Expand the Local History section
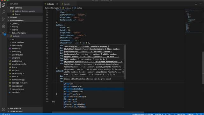The width and height of the screenshot is (204, 115). (25, 111)
